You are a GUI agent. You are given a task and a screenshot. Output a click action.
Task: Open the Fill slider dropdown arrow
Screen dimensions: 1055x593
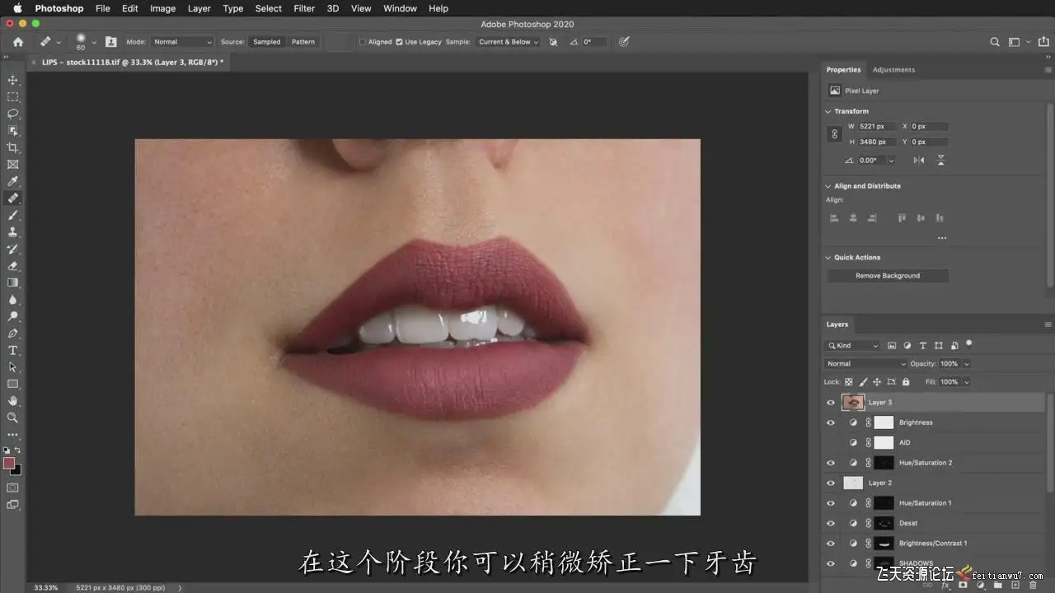click(967, 382)
